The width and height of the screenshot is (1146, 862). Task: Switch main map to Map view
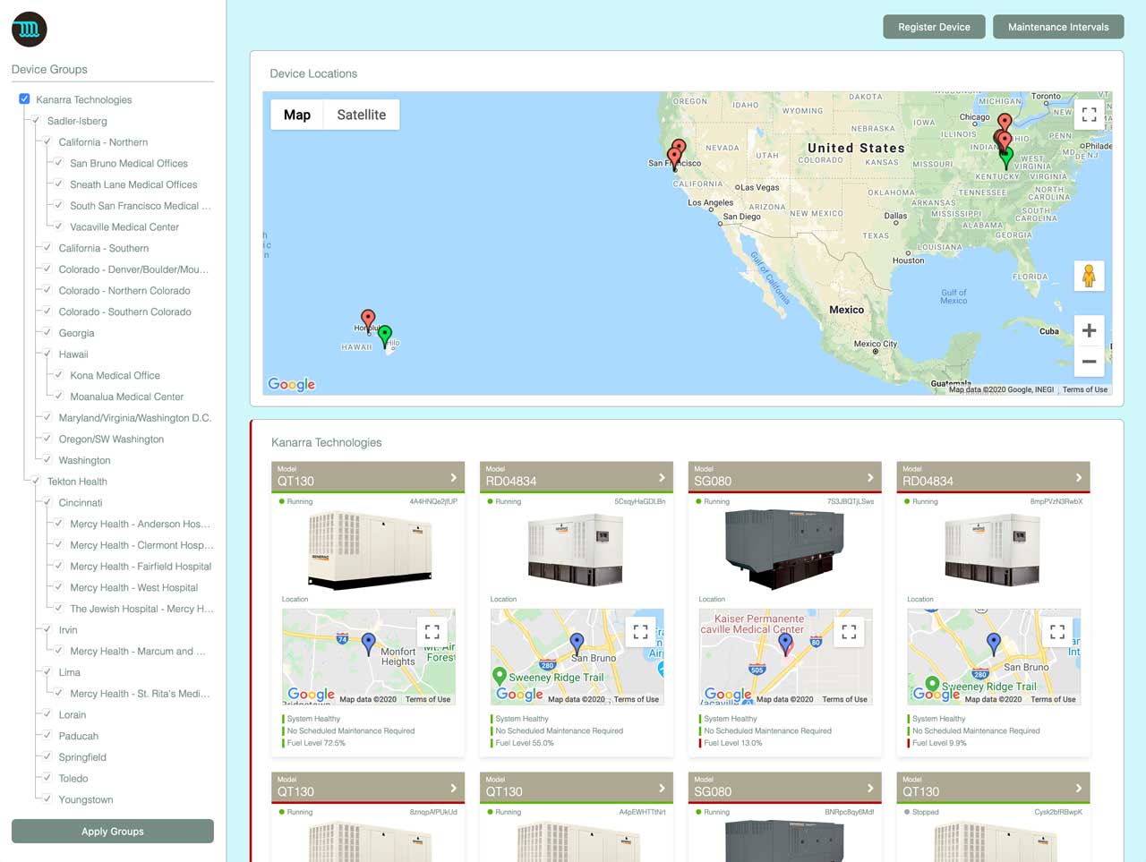297,115
